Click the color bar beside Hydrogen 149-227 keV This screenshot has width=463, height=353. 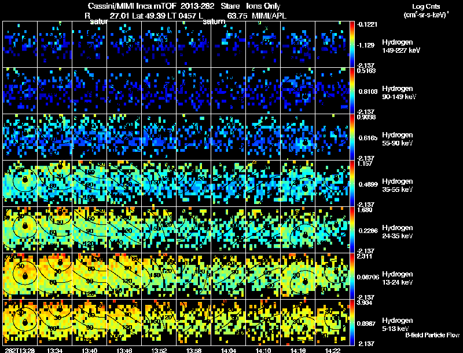click(x=352, y=45)
